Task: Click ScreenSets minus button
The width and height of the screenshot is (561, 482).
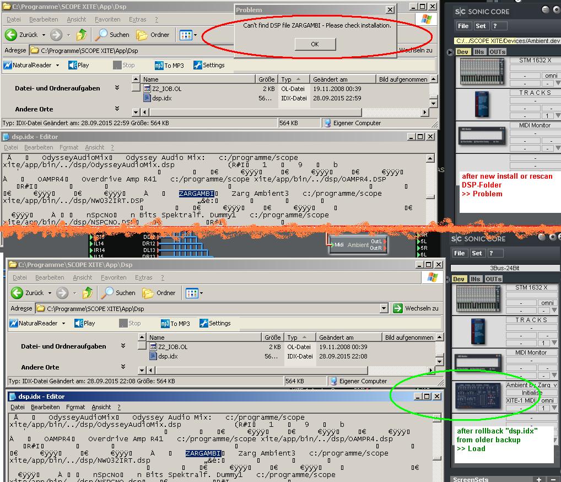Action: point(553,479)
